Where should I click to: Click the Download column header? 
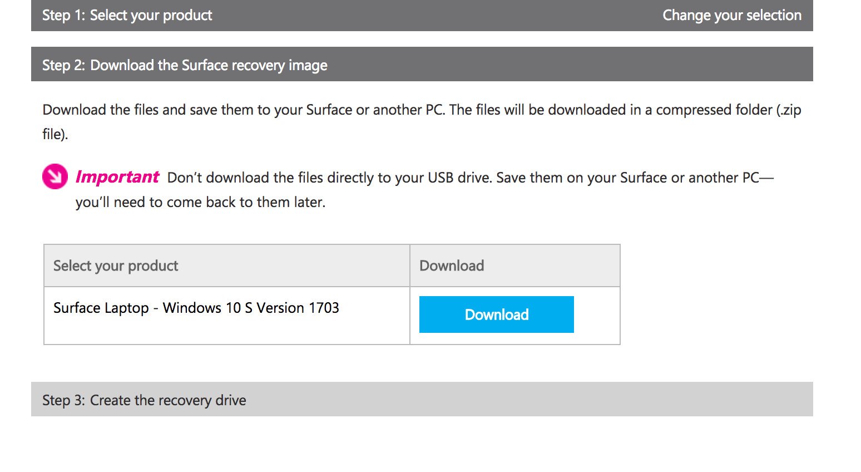pyautogui.click(x=452, y=265)
